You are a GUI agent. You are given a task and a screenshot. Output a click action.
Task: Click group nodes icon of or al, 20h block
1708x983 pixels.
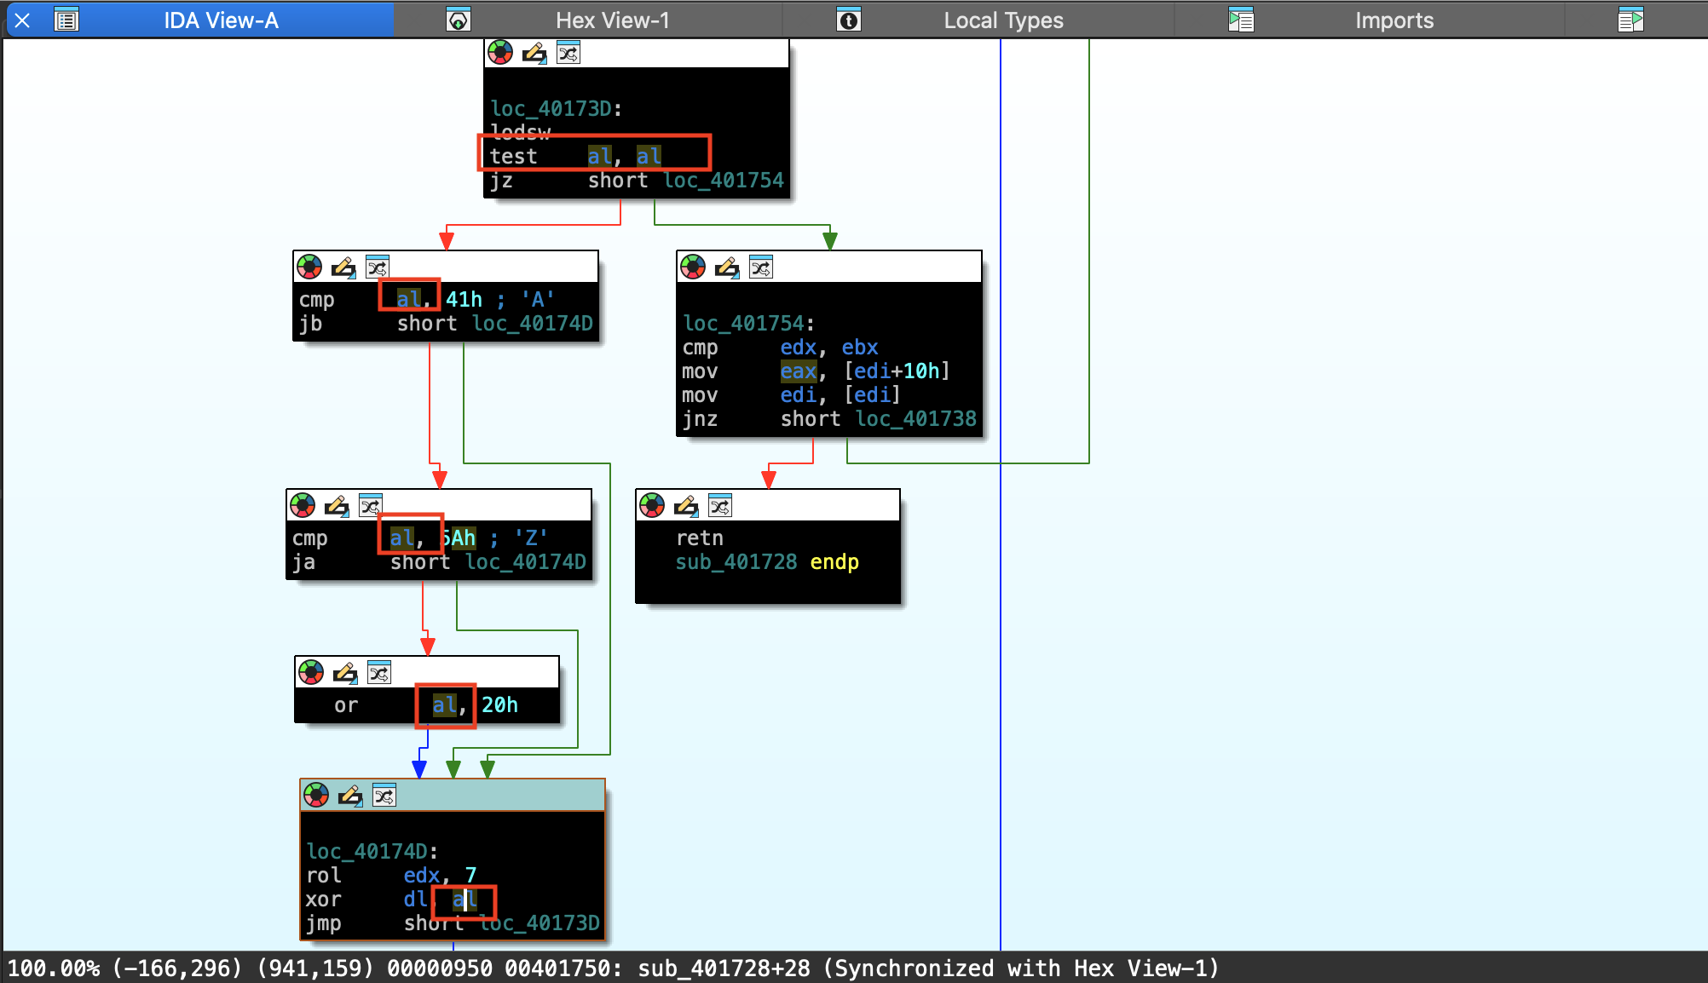(379, 673)
